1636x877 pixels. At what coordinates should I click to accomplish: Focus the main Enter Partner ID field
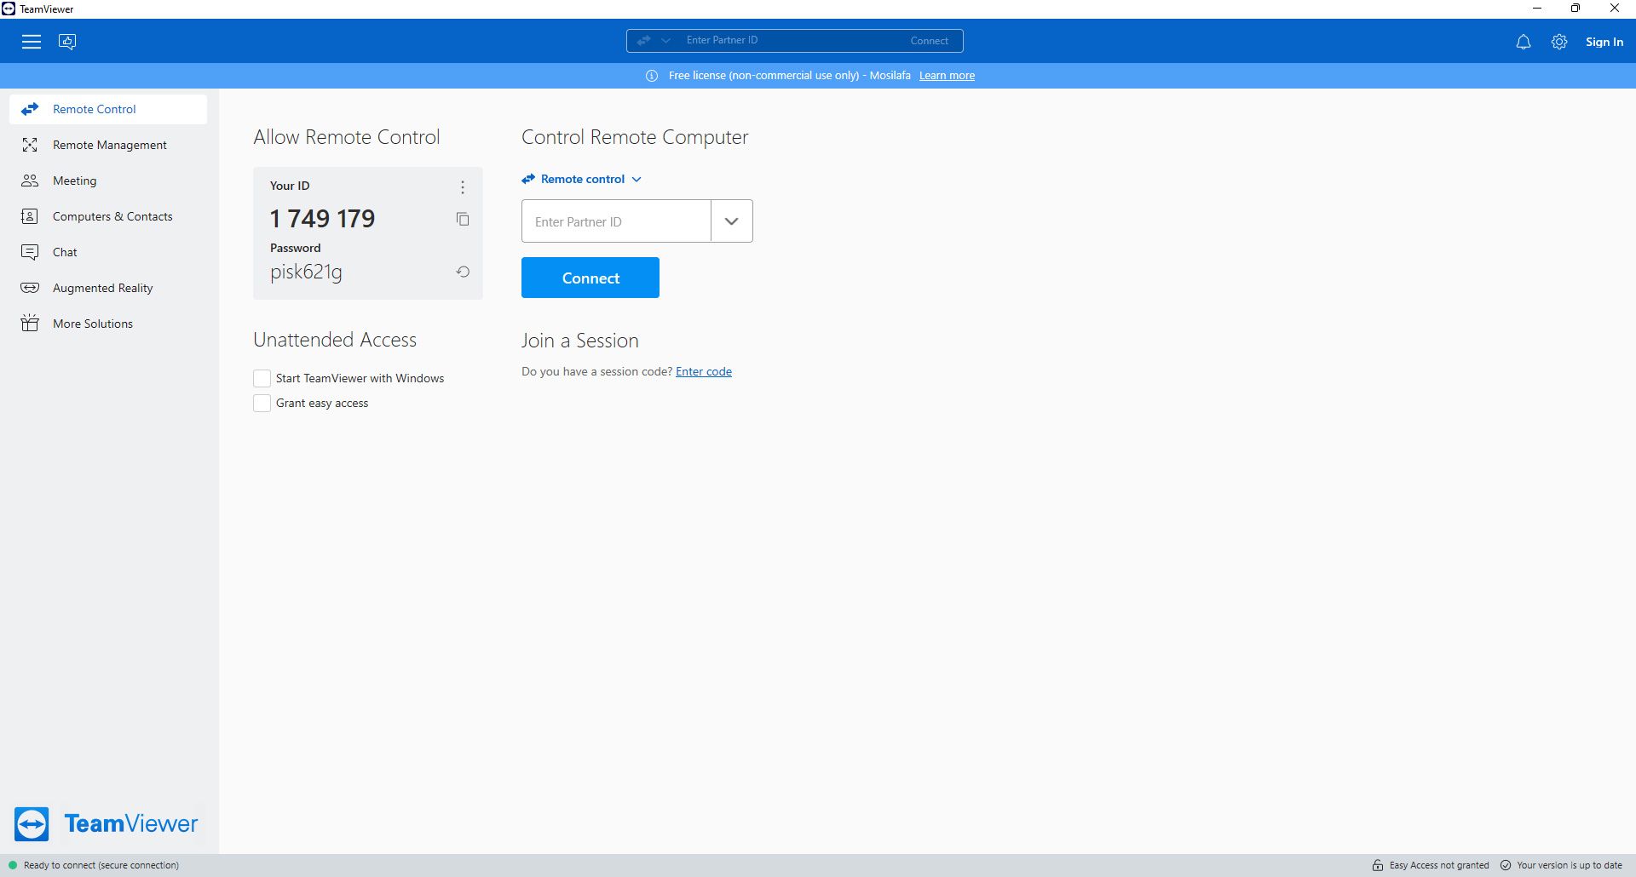pyautogui.click(x=616, y=221)
